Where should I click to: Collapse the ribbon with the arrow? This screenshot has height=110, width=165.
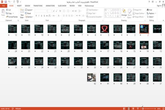click(x=163, y=20)
